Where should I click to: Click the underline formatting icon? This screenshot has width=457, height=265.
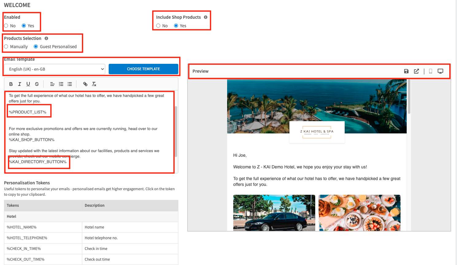point(28,84)
